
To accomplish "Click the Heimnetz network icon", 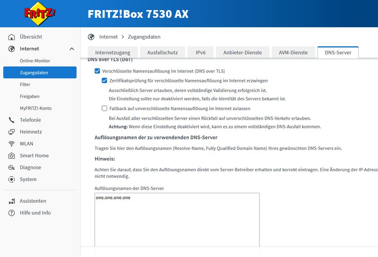I will 12,132.
